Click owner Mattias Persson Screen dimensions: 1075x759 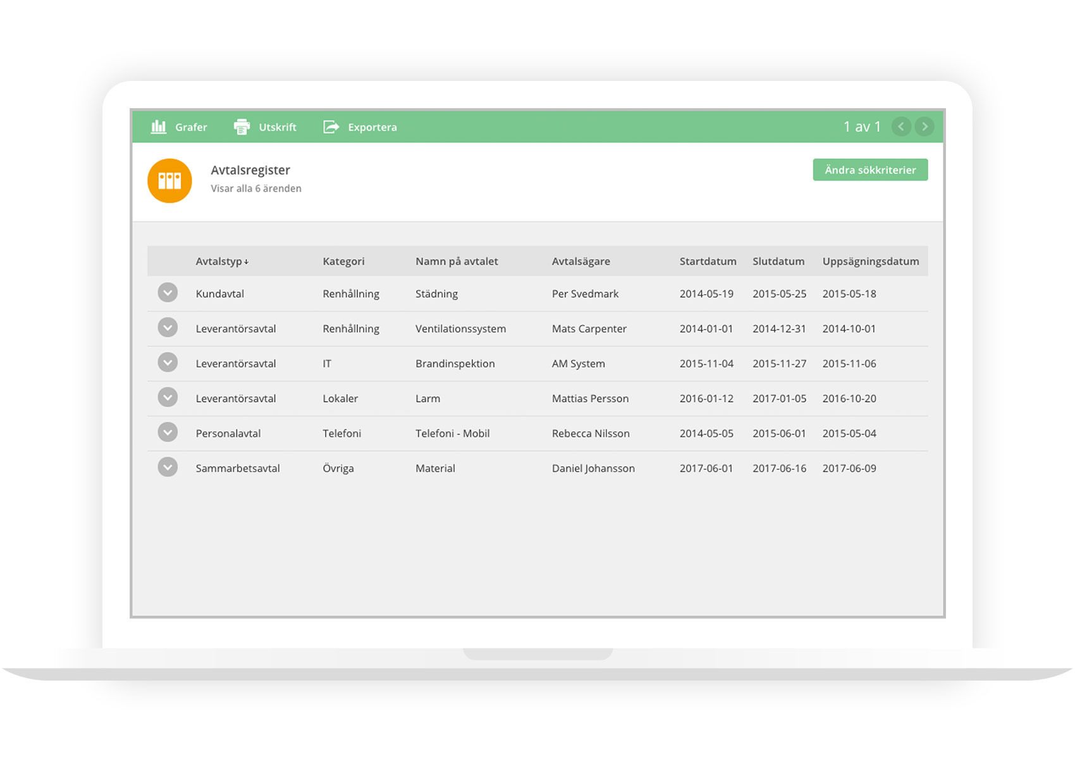pyautogui.click(x=590, y=398)
